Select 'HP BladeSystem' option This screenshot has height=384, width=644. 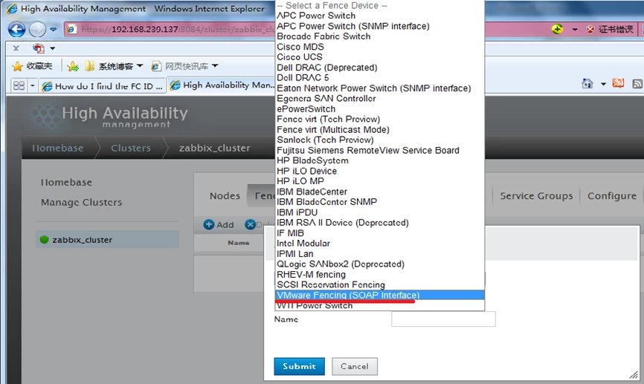(x=379, y=161)
